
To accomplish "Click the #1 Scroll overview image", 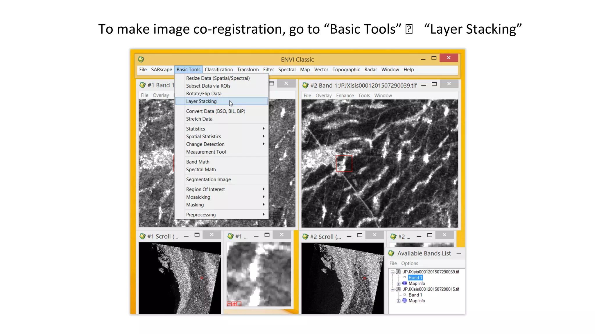I will (180, 278).
